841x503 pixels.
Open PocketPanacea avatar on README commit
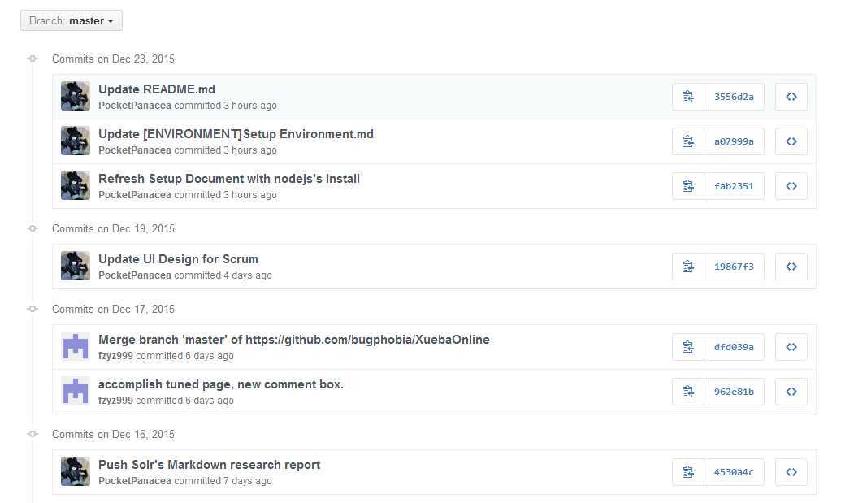[76, 97]
